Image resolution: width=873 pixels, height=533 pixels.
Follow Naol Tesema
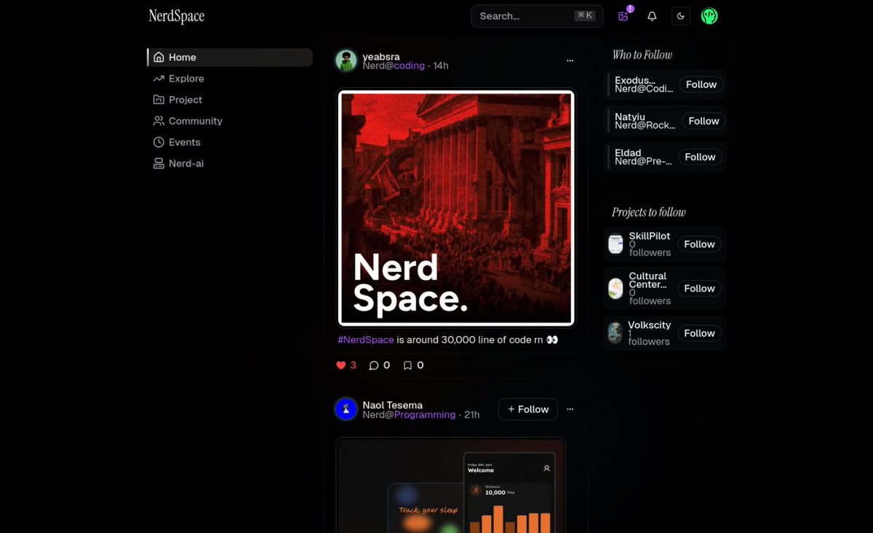tap(528, 409)
